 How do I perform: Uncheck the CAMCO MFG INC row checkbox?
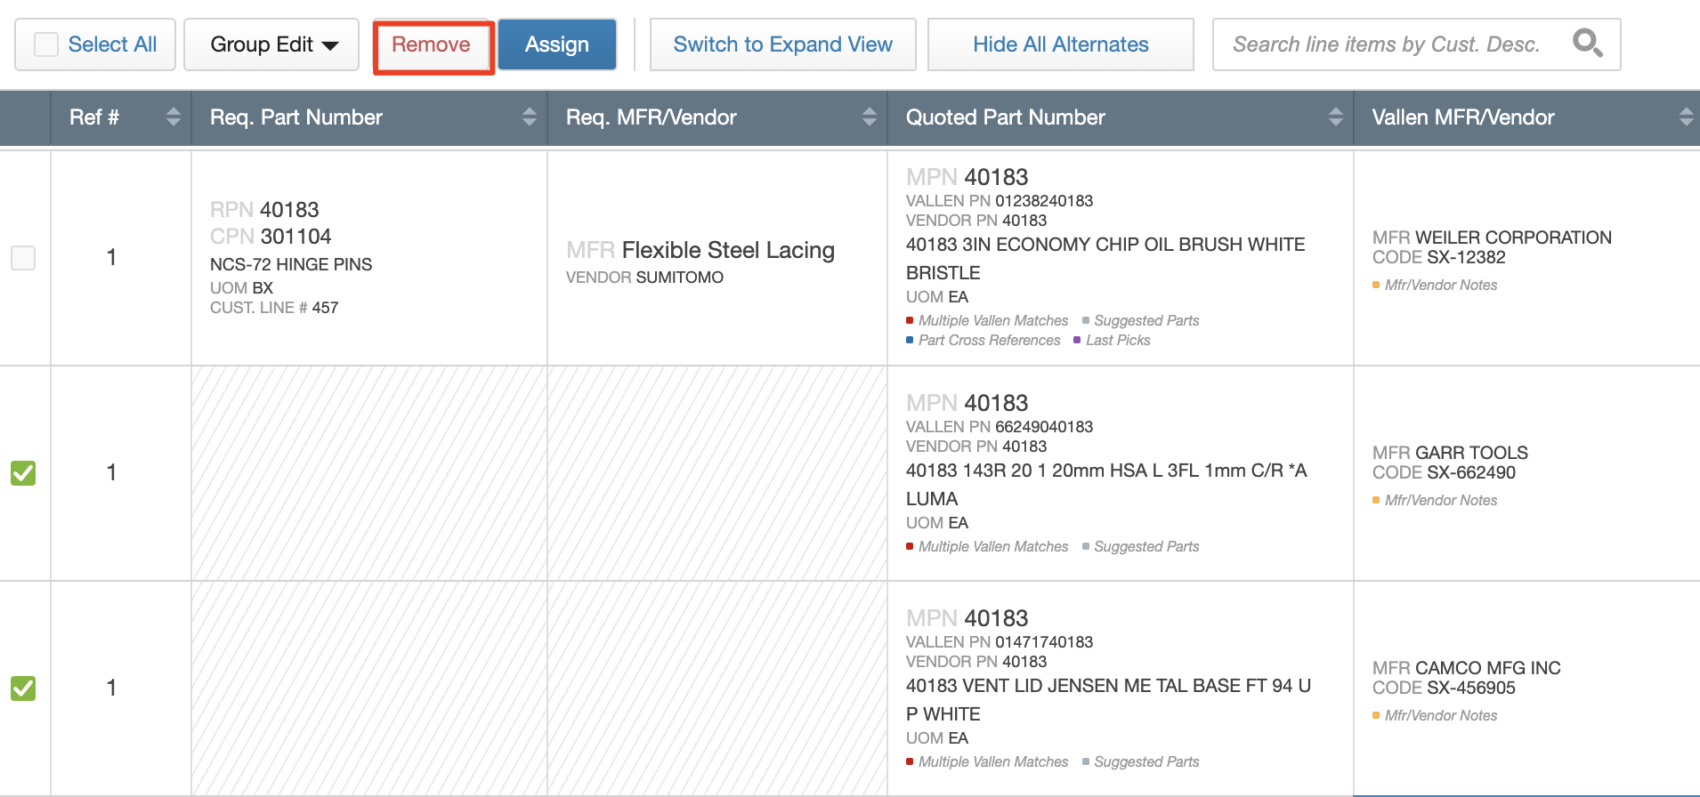coord(23,688)
